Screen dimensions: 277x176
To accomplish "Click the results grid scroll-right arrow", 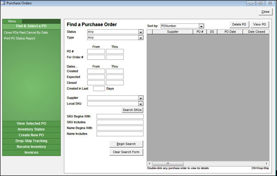I will pos(267,164).
